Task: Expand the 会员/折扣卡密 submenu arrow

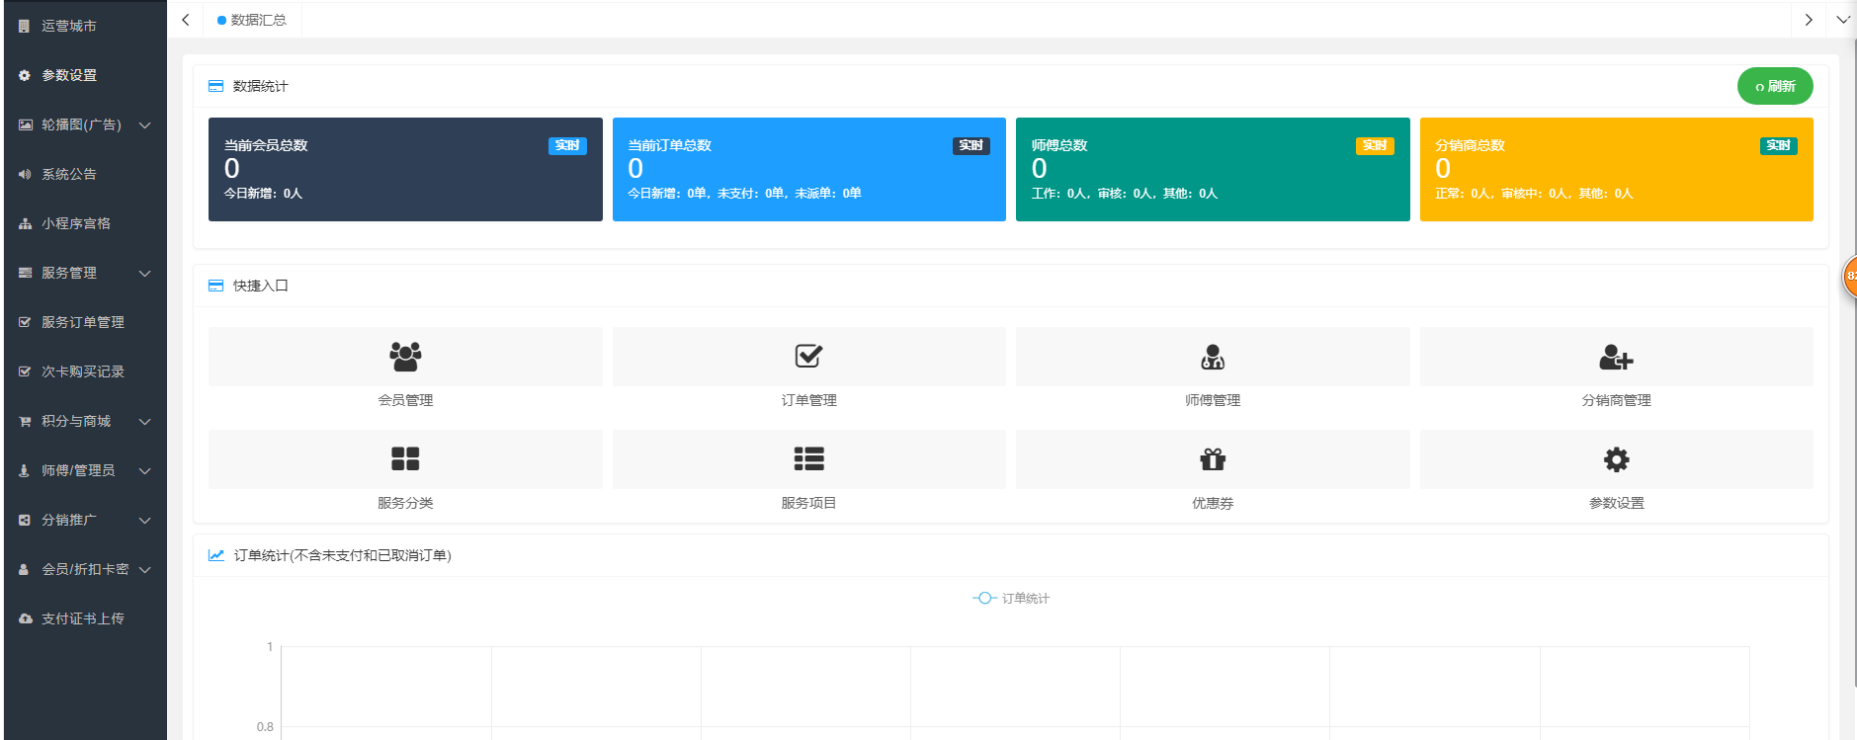Action: click(144, 569)
